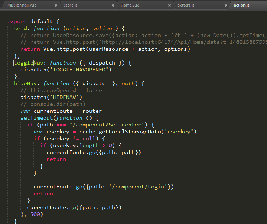Click the '500' timeout value
The width and height of the screenshot is (267, 224).
pyautogui.click(x=35, y=214)
